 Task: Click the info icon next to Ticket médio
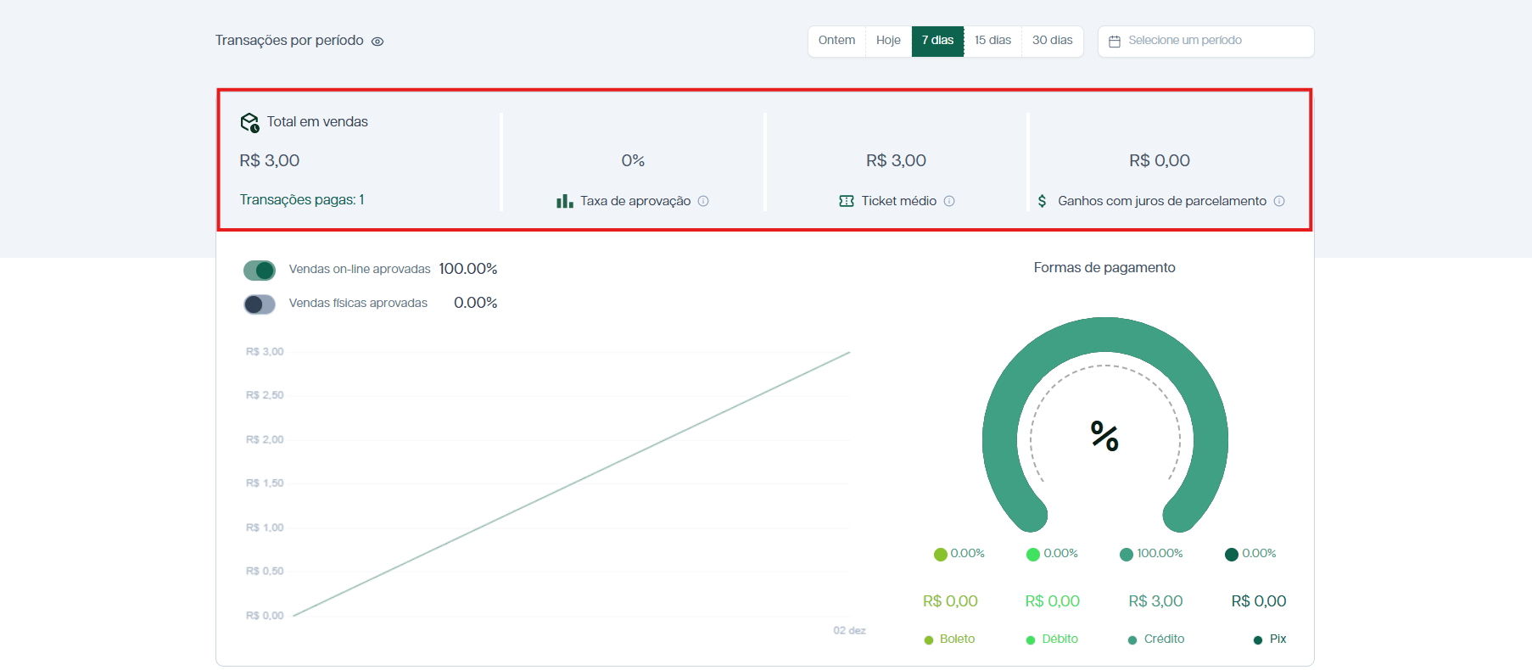pos(949,201)
